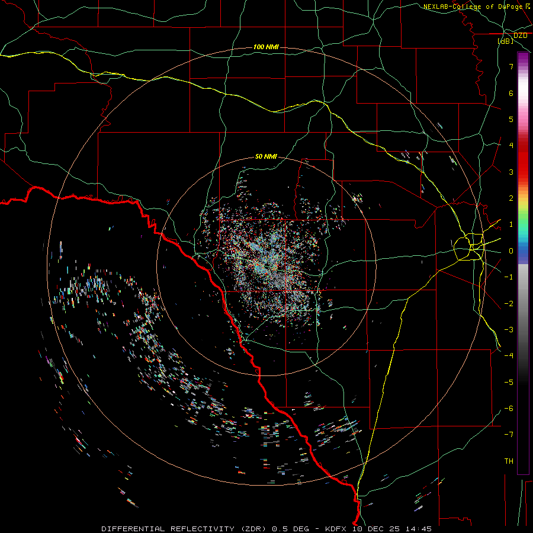This screenshot has height=533, width=533.
Task: Click the -4 dB value on color scale
Action: point(509,356)
